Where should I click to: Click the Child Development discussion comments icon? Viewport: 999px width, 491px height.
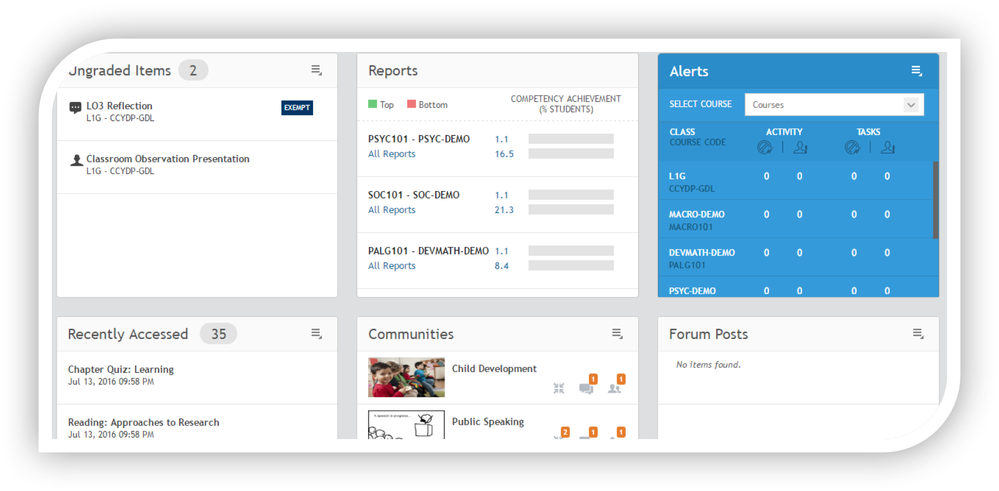pyautogui.click(x=586, y=389)
